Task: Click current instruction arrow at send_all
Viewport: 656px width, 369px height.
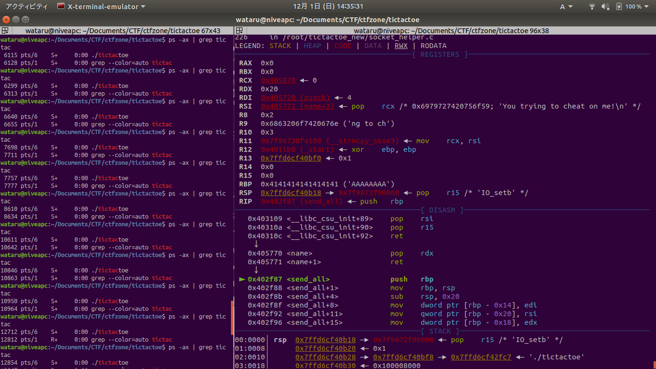Action: pos(242,279)
